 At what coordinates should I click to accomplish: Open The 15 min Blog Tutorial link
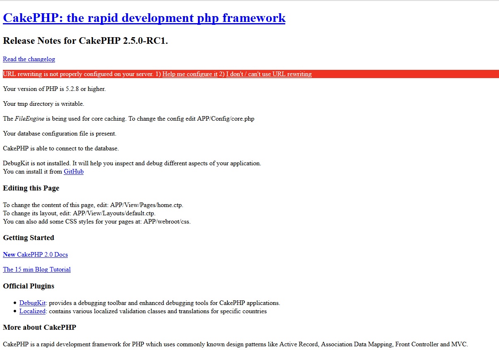[x=37, y=269]
